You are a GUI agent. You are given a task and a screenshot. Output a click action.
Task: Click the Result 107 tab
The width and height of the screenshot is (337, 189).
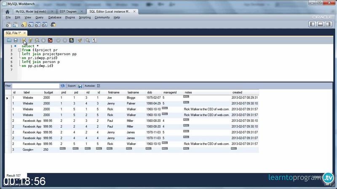pyautogui.click(x=13, y=176)
